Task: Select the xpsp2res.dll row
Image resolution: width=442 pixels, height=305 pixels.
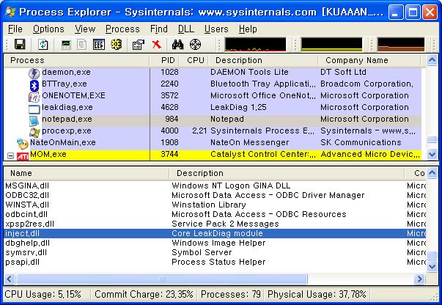Action: [x=215, y=224]
